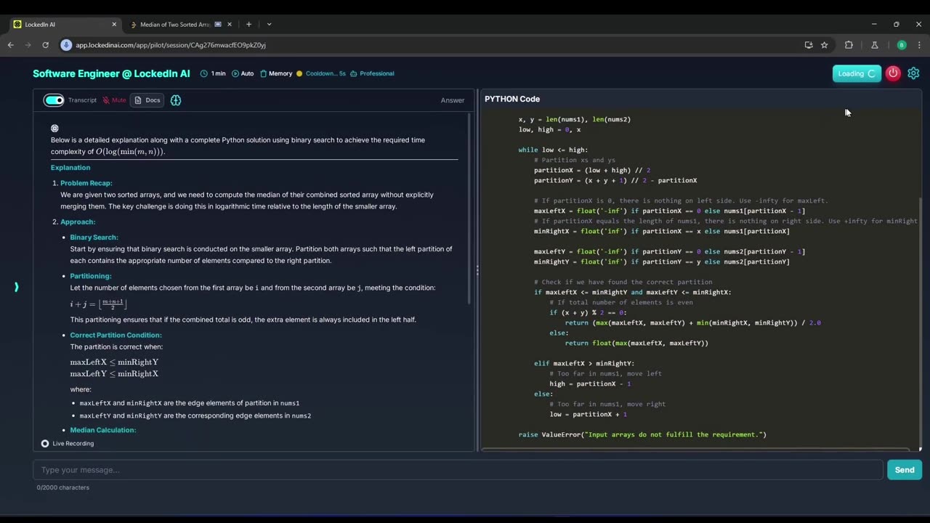Click the Live Recording radio indicator

pyautogui.click(x=45, y=443)
